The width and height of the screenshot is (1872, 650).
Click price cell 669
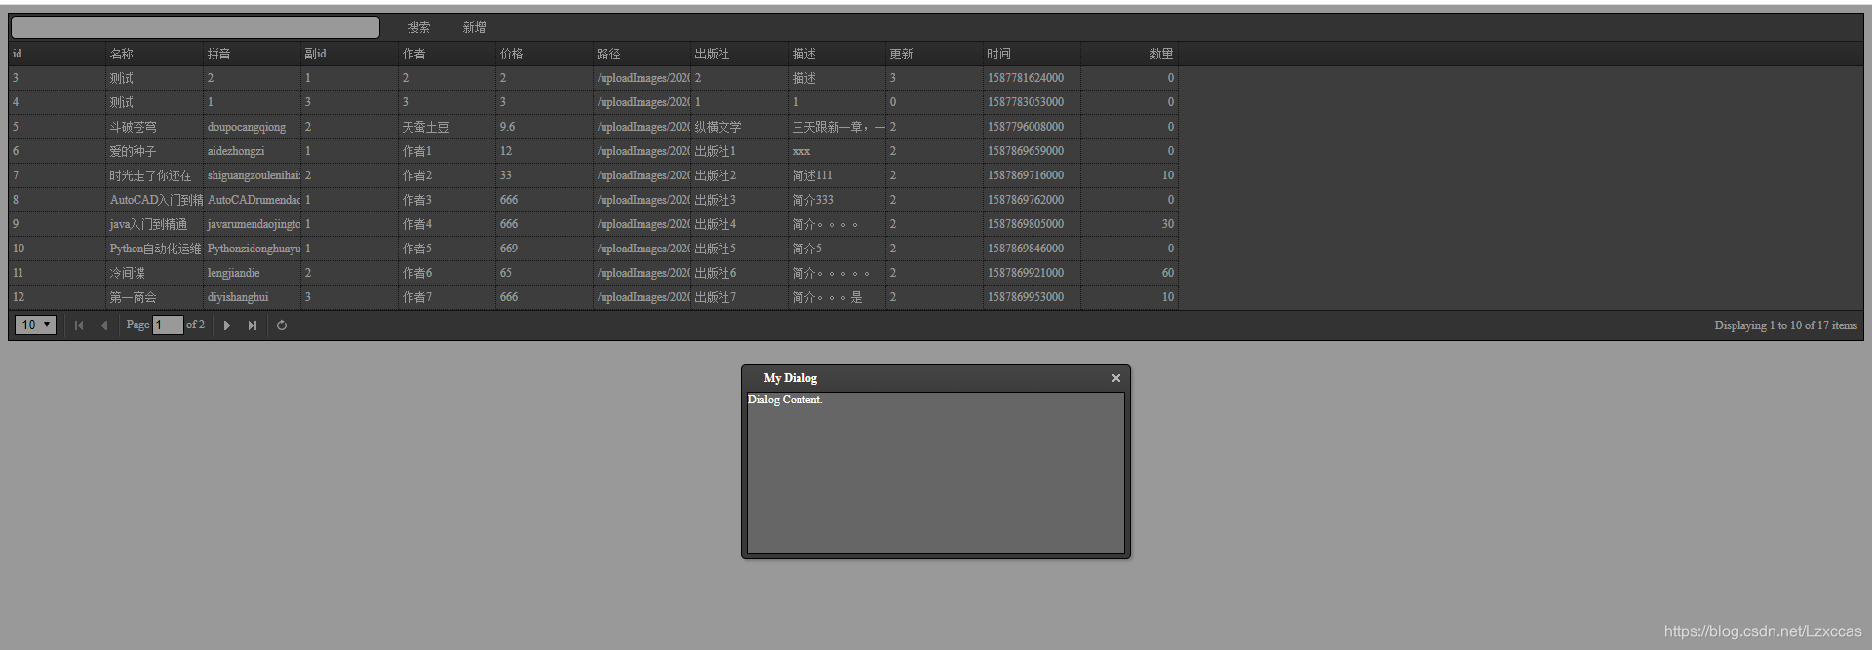pyautogui.click(x=544, y=249)
